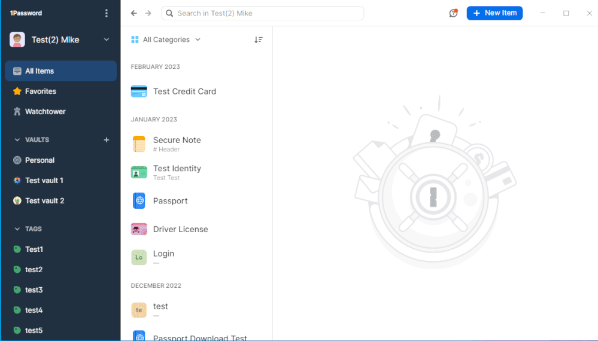Select Test vault 2
The width and height of the screenshot is (598, 341).
[44, 201]
